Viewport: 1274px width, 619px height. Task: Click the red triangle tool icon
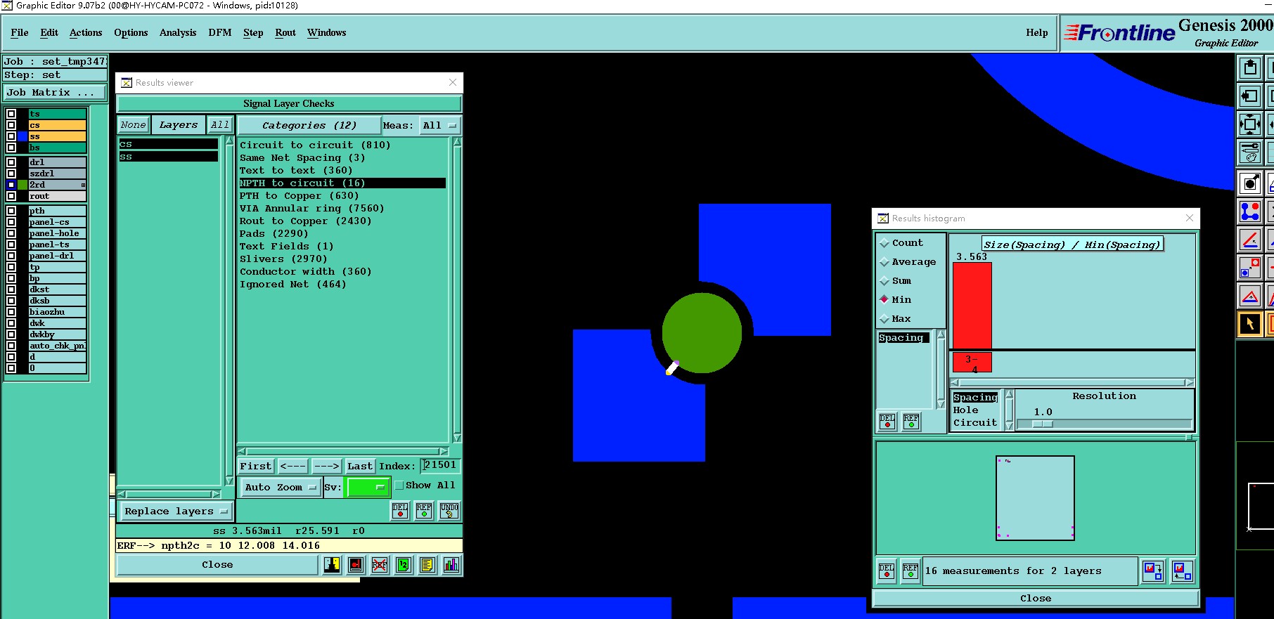[1250, 296]
